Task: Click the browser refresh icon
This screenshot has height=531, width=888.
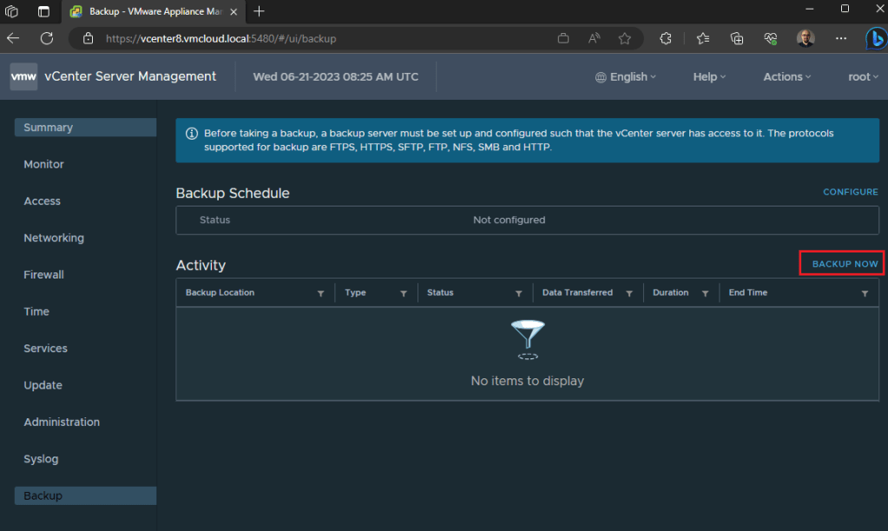Action: pos(47,38)
